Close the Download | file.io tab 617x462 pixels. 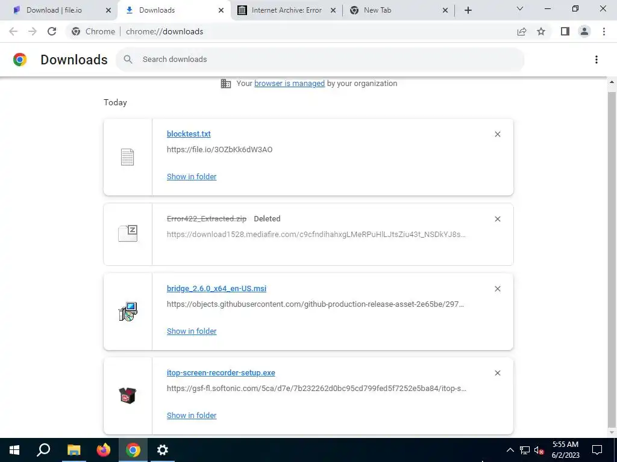[x=108, y=10]
